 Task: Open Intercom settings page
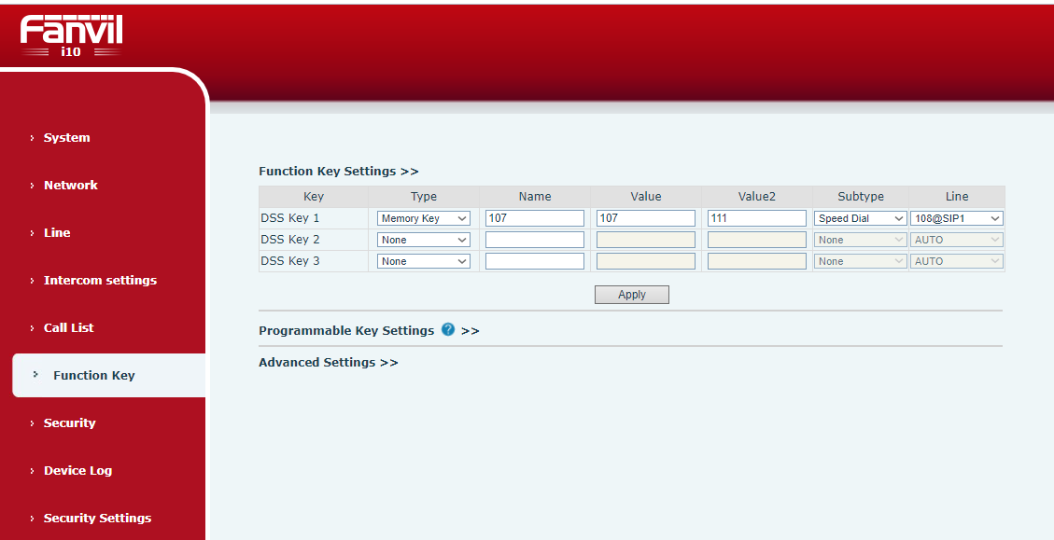[x=100, y=281]
